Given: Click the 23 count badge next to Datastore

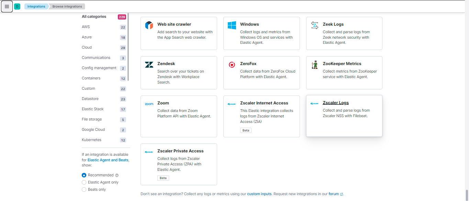Looking at the screenshot, I should pyautogui.click(x=123, y=99).
